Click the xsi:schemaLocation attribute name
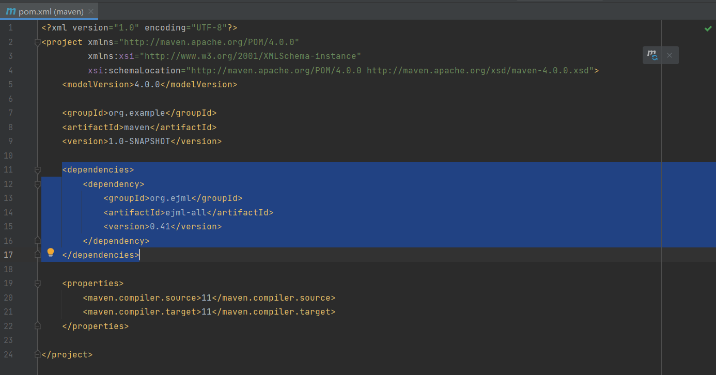The height and width of the screenshot is (375, 716). [x=134, y=70]
